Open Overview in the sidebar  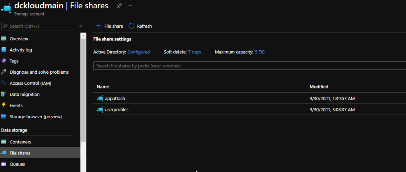point(19,39)
